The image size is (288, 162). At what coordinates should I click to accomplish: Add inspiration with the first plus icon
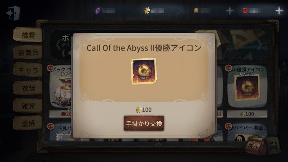[x=230, y=11]
